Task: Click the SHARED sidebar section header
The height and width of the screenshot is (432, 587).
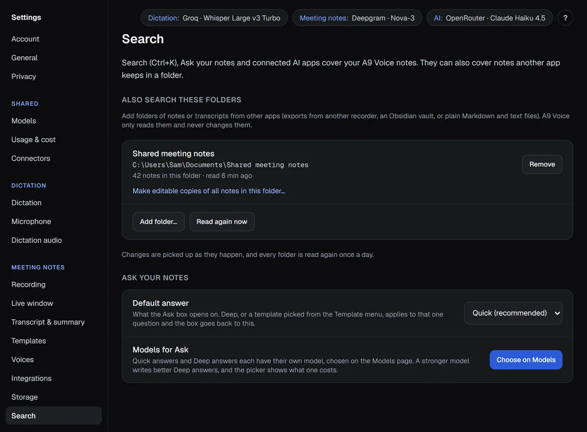Action: click(24, 103)
